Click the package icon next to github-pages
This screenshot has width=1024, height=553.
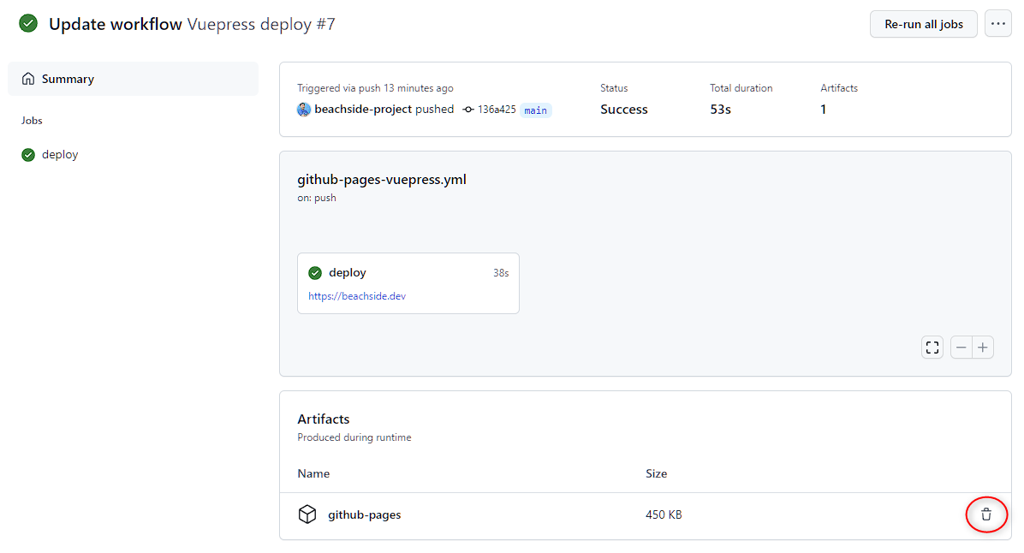click(x=307, y=514)
